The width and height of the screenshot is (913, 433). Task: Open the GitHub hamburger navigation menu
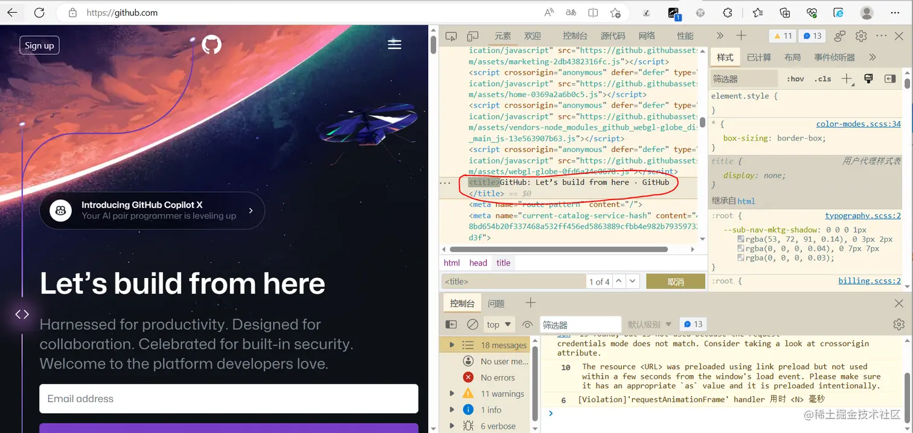click(394, 44)
